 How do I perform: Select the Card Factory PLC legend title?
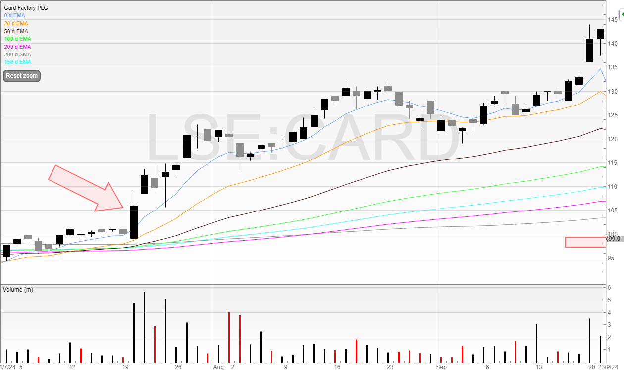click(x=26, y=8)
